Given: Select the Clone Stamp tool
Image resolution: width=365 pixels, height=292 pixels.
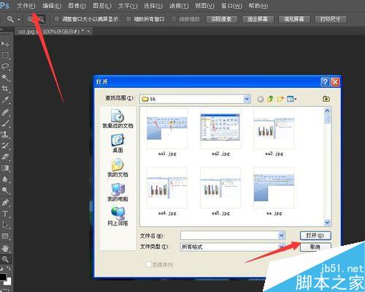Looking at the screenshot, I should (x=5, y=134).
